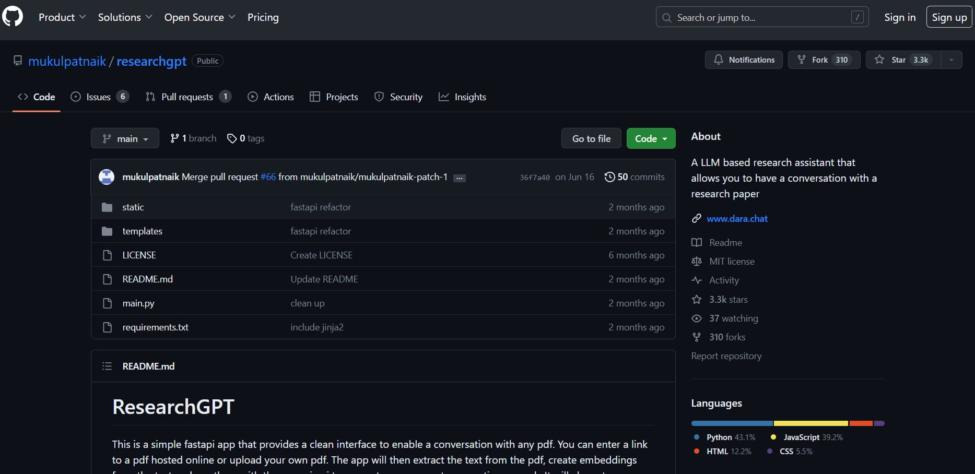Click the link icon beside www.dara.chat
The width and height of the screenshot is (975, 474).
[696, 219]
